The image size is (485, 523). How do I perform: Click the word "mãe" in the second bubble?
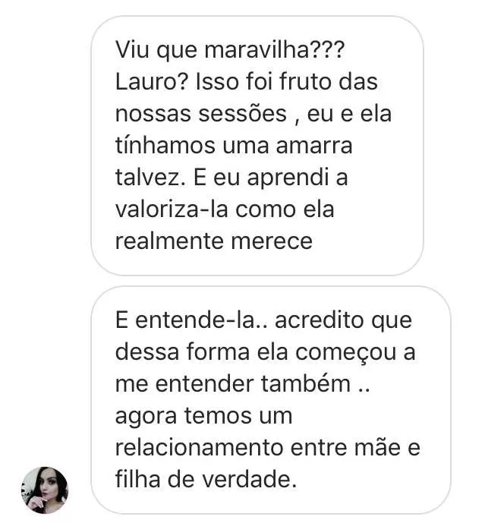[x=377, y=448]
